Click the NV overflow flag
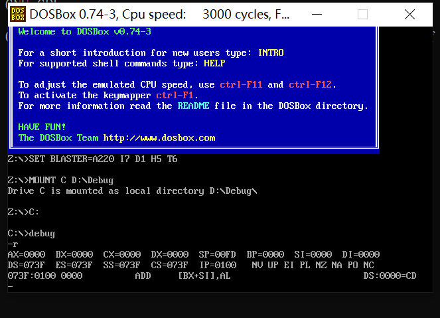The width and height of the screenshot is (440, 318). 257,266
